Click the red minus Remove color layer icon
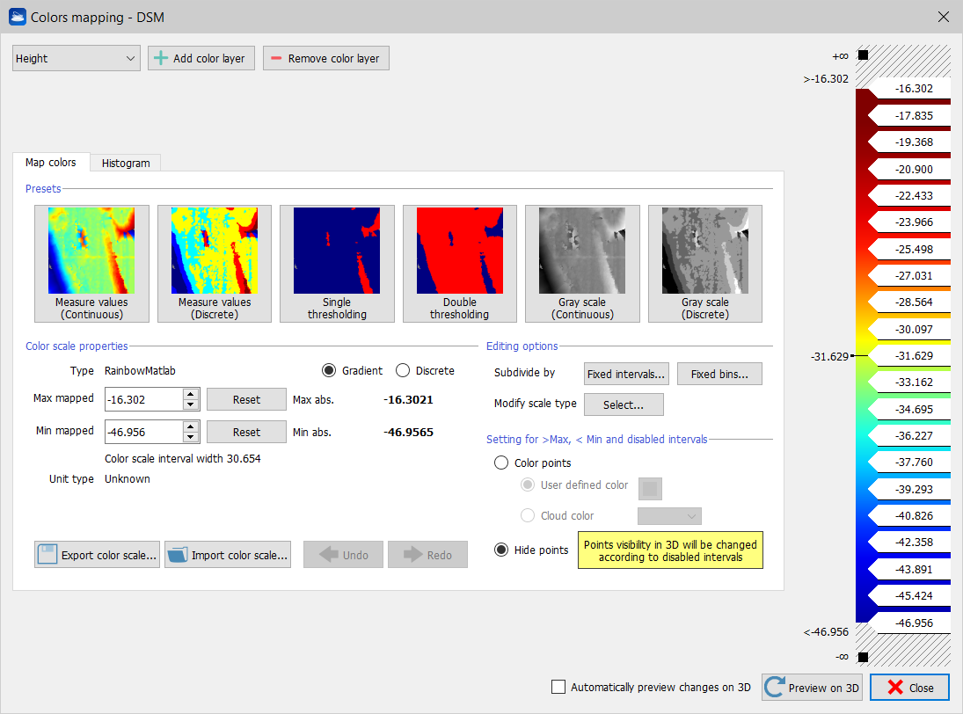 pos(276,59)
